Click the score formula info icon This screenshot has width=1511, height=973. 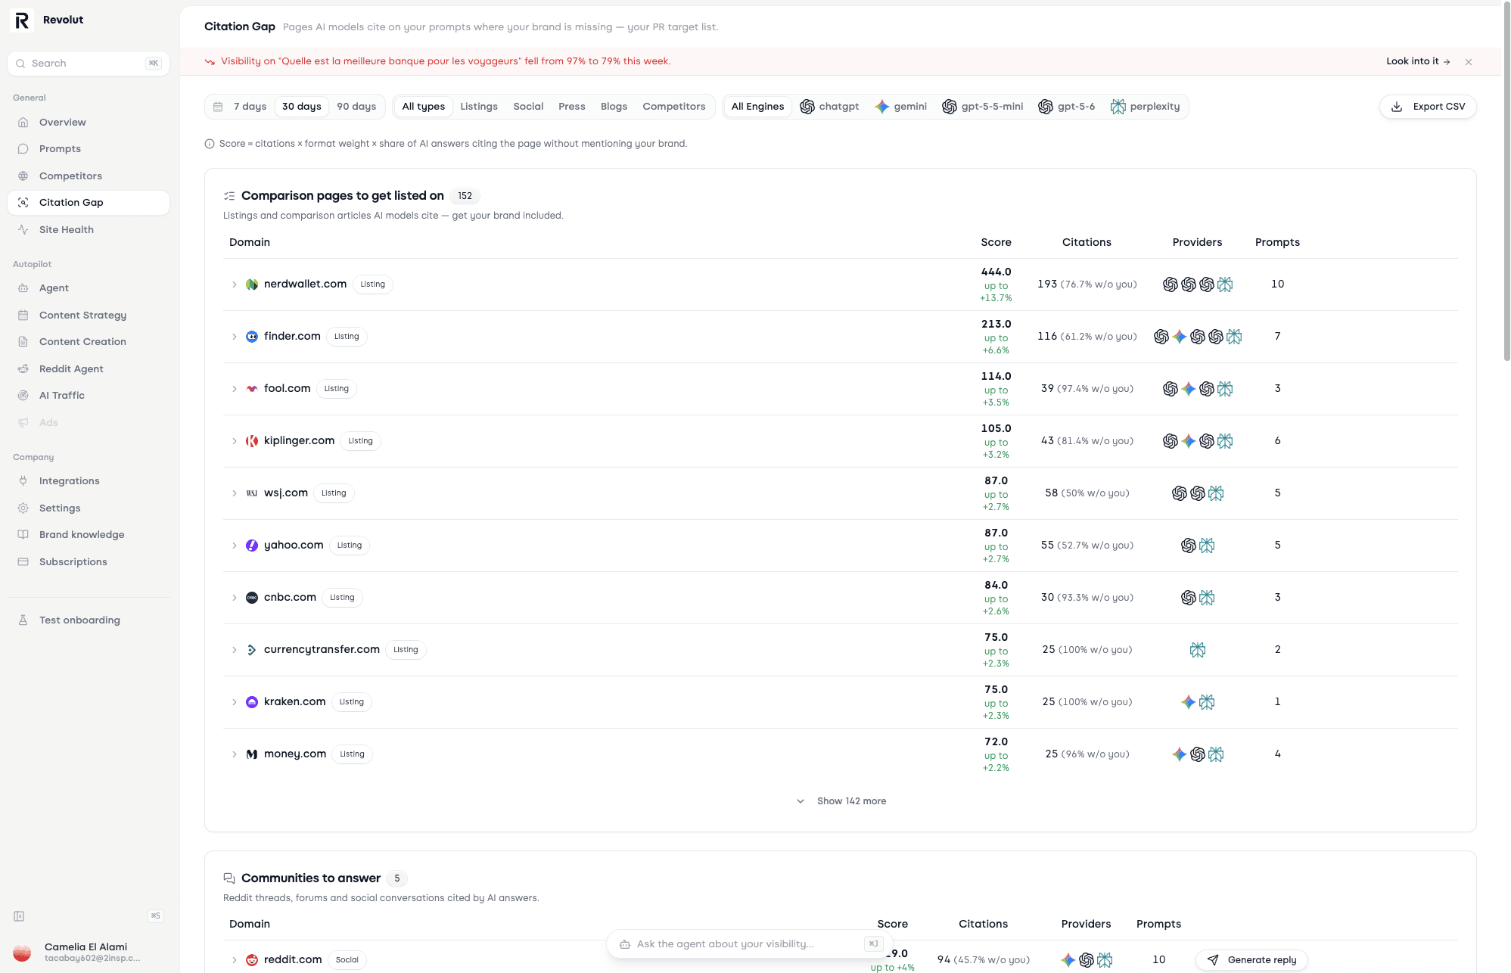[210, 144]
